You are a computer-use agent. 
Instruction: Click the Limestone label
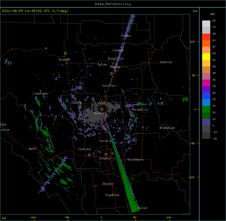(x=40, y=93)
